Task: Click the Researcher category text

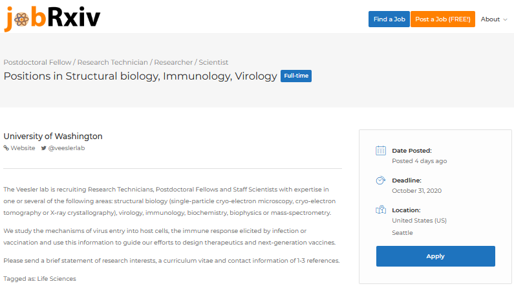Action: tap(173, 62)
